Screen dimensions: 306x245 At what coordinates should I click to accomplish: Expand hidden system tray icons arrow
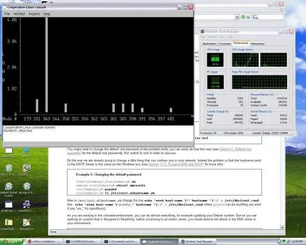point(279,241)
